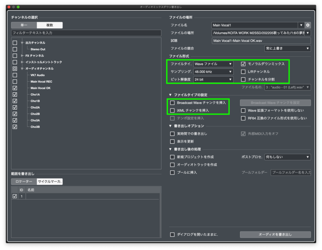Click the オーディオを書き出し button
Screen dimensions: 322x250
point(275,235)
